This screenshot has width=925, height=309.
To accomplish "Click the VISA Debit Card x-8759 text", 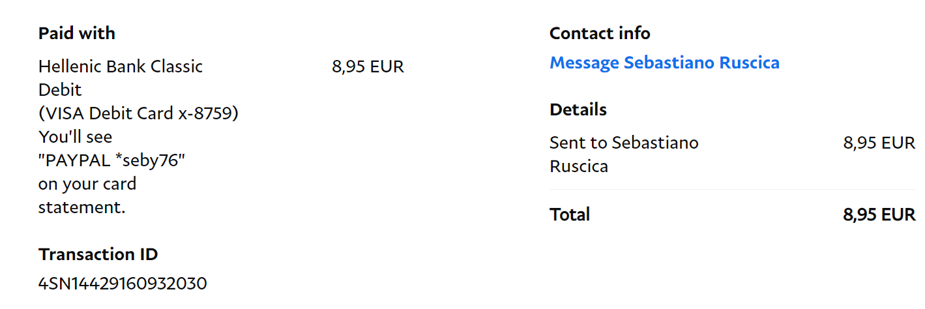I will click(138, 113).
